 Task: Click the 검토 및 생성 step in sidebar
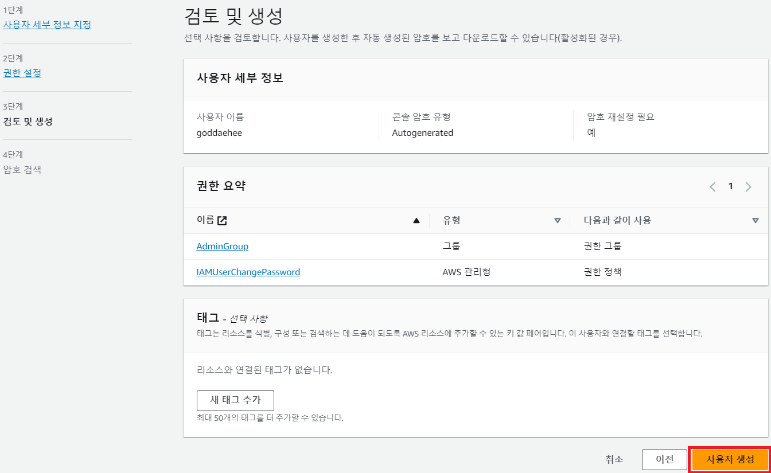tap(28, 121)
